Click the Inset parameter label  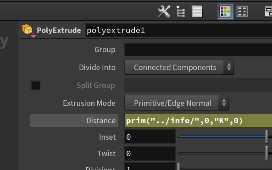pyautogui.click(x=107, y=137)
